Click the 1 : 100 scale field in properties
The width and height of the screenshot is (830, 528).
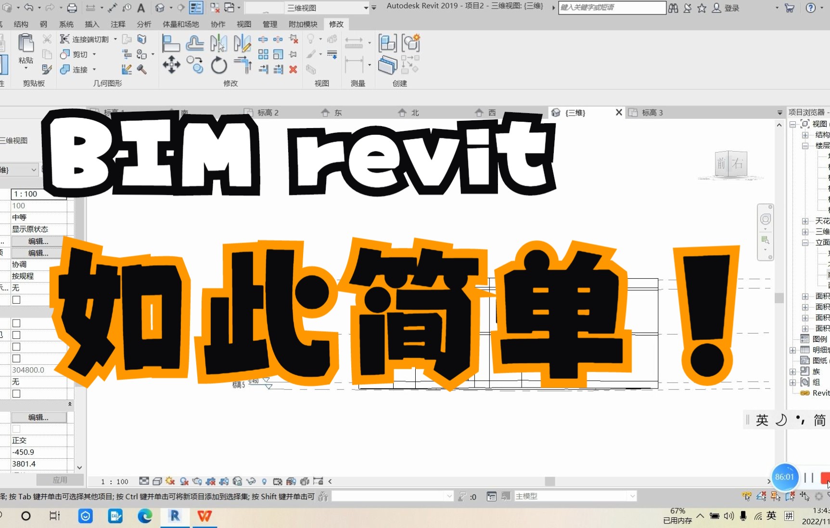(x=38, y=194)
